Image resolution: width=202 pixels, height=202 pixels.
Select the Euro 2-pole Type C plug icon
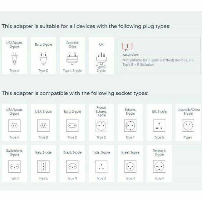pos(43,59)
